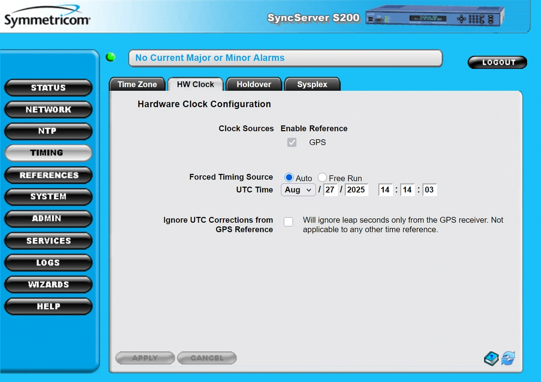Click the APPLY button
541x382 pixels.
145,358
